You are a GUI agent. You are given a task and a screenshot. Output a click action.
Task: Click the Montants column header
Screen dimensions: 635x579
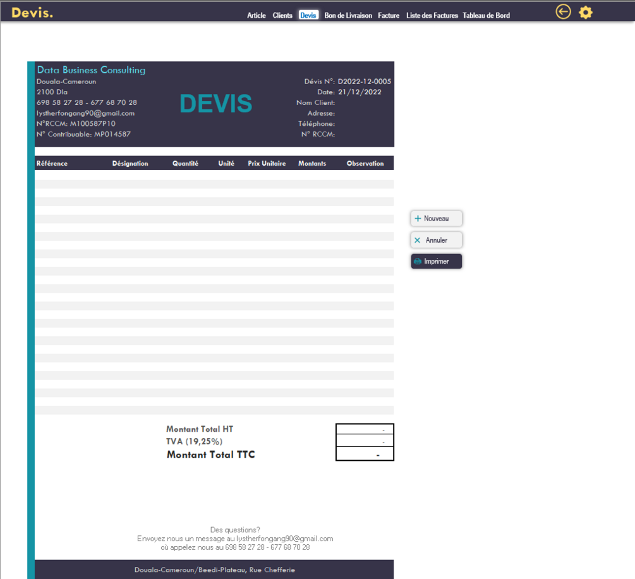(x=312, y=163)
